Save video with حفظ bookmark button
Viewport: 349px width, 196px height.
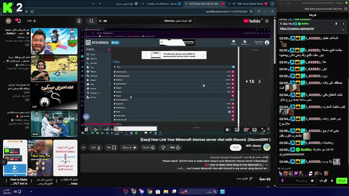[112, 148]
